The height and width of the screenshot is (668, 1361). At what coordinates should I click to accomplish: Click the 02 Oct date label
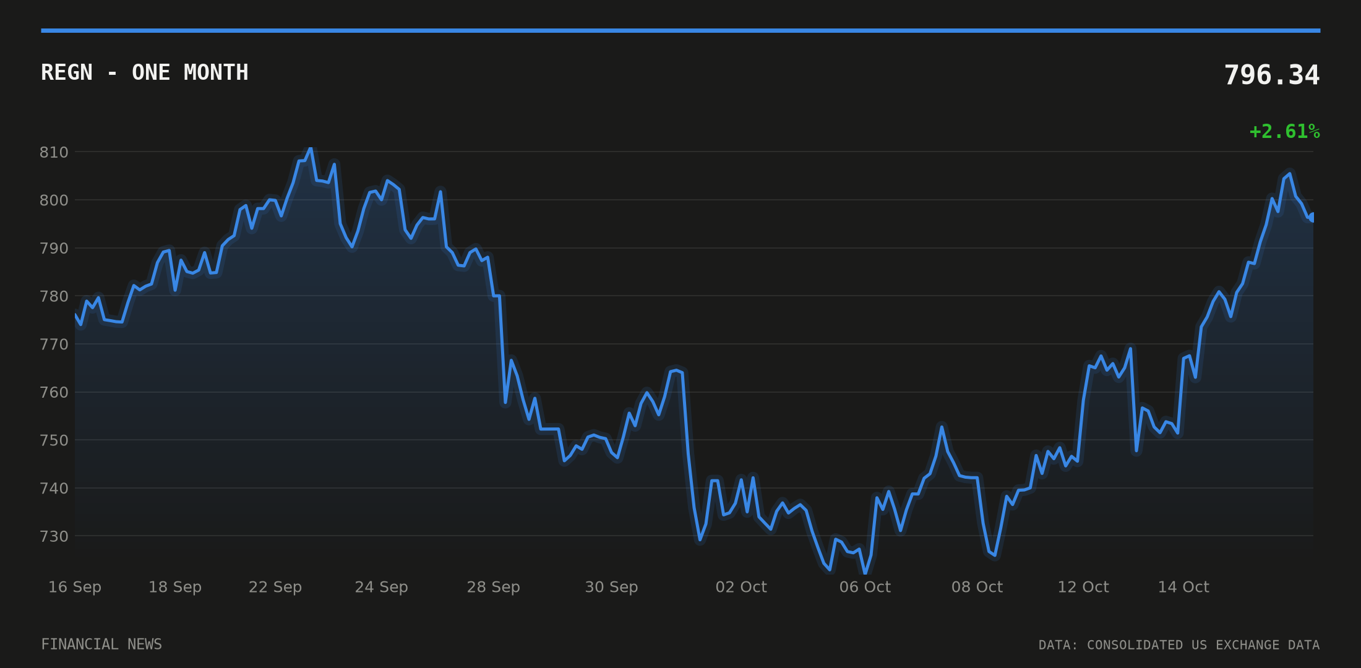coord(741,587)
